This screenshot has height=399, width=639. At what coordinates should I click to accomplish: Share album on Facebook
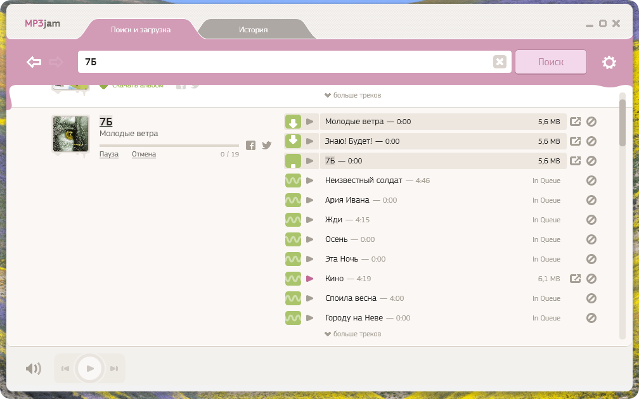click(x=250, y=146)
